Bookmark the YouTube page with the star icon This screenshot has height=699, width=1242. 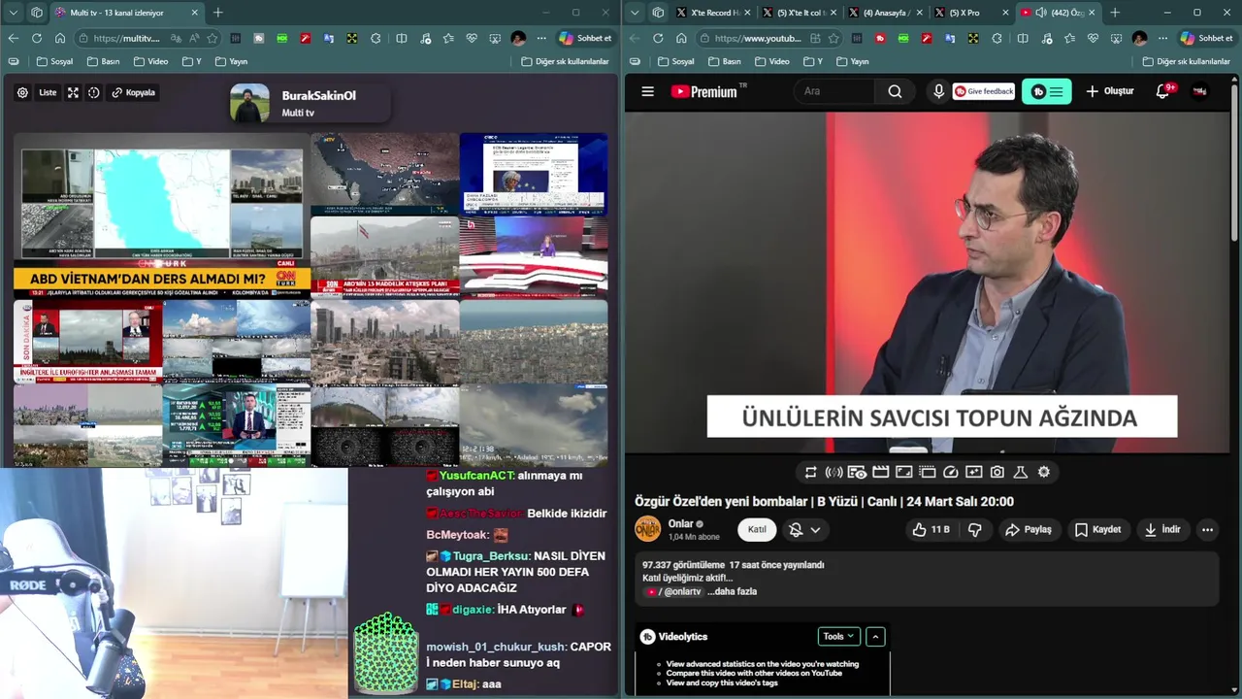click(x=833, y=38)
